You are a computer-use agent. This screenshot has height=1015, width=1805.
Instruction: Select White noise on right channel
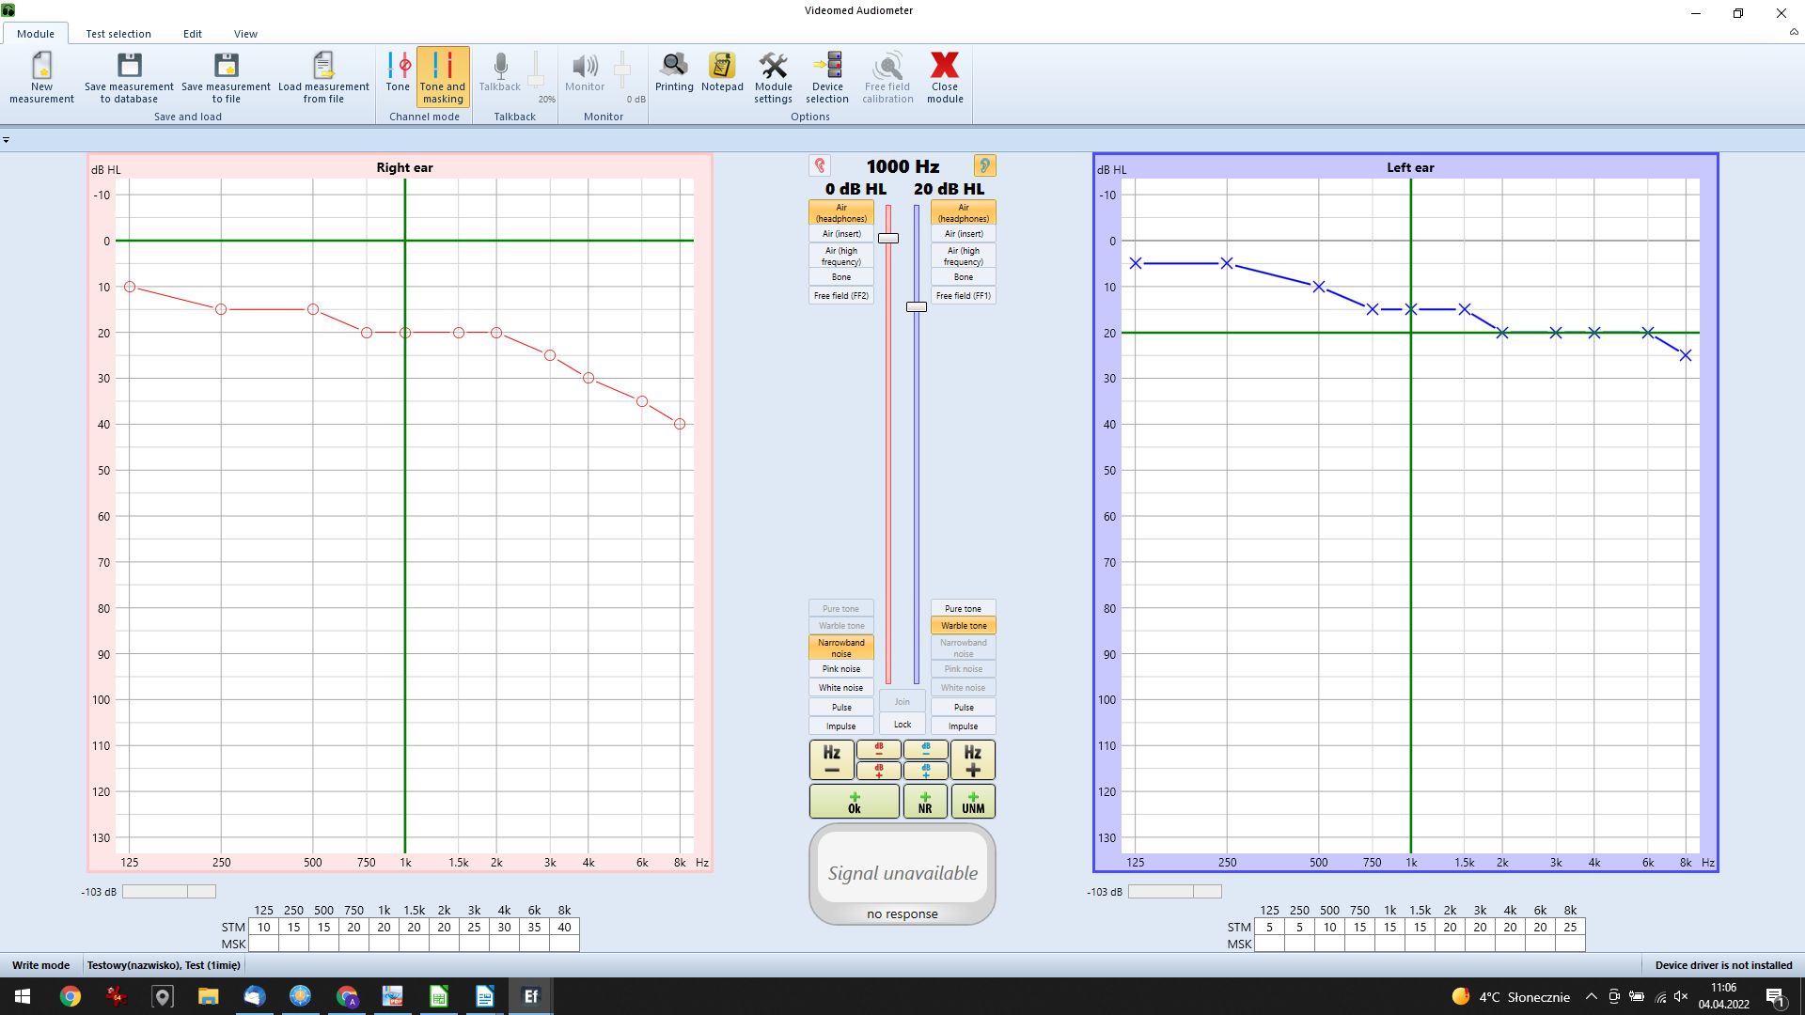[841, 688]
